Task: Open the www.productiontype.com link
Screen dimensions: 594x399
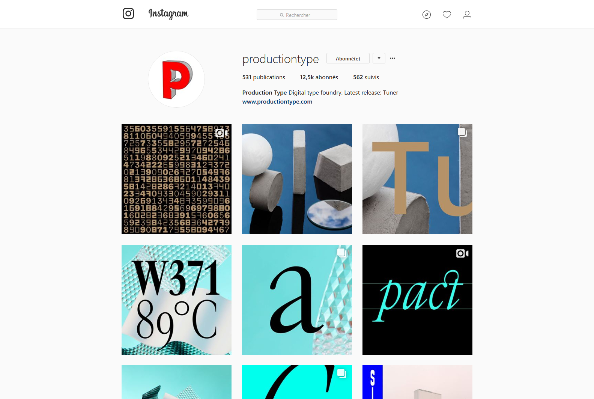Action: [x=277, y=102]
